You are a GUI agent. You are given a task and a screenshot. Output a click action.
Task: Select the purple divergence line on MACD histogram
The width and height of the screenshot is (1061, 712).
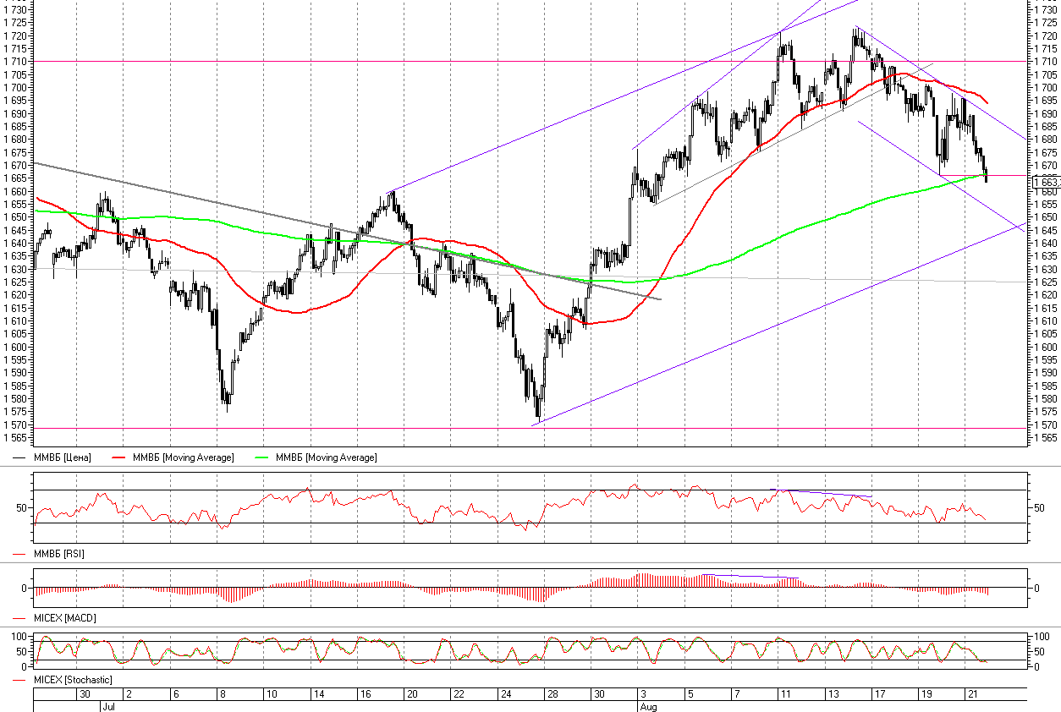tap(753, 577)
